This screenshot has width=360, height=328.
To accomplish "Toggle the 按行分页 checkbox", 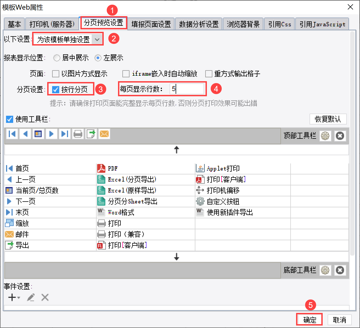I will coord(56,89).
